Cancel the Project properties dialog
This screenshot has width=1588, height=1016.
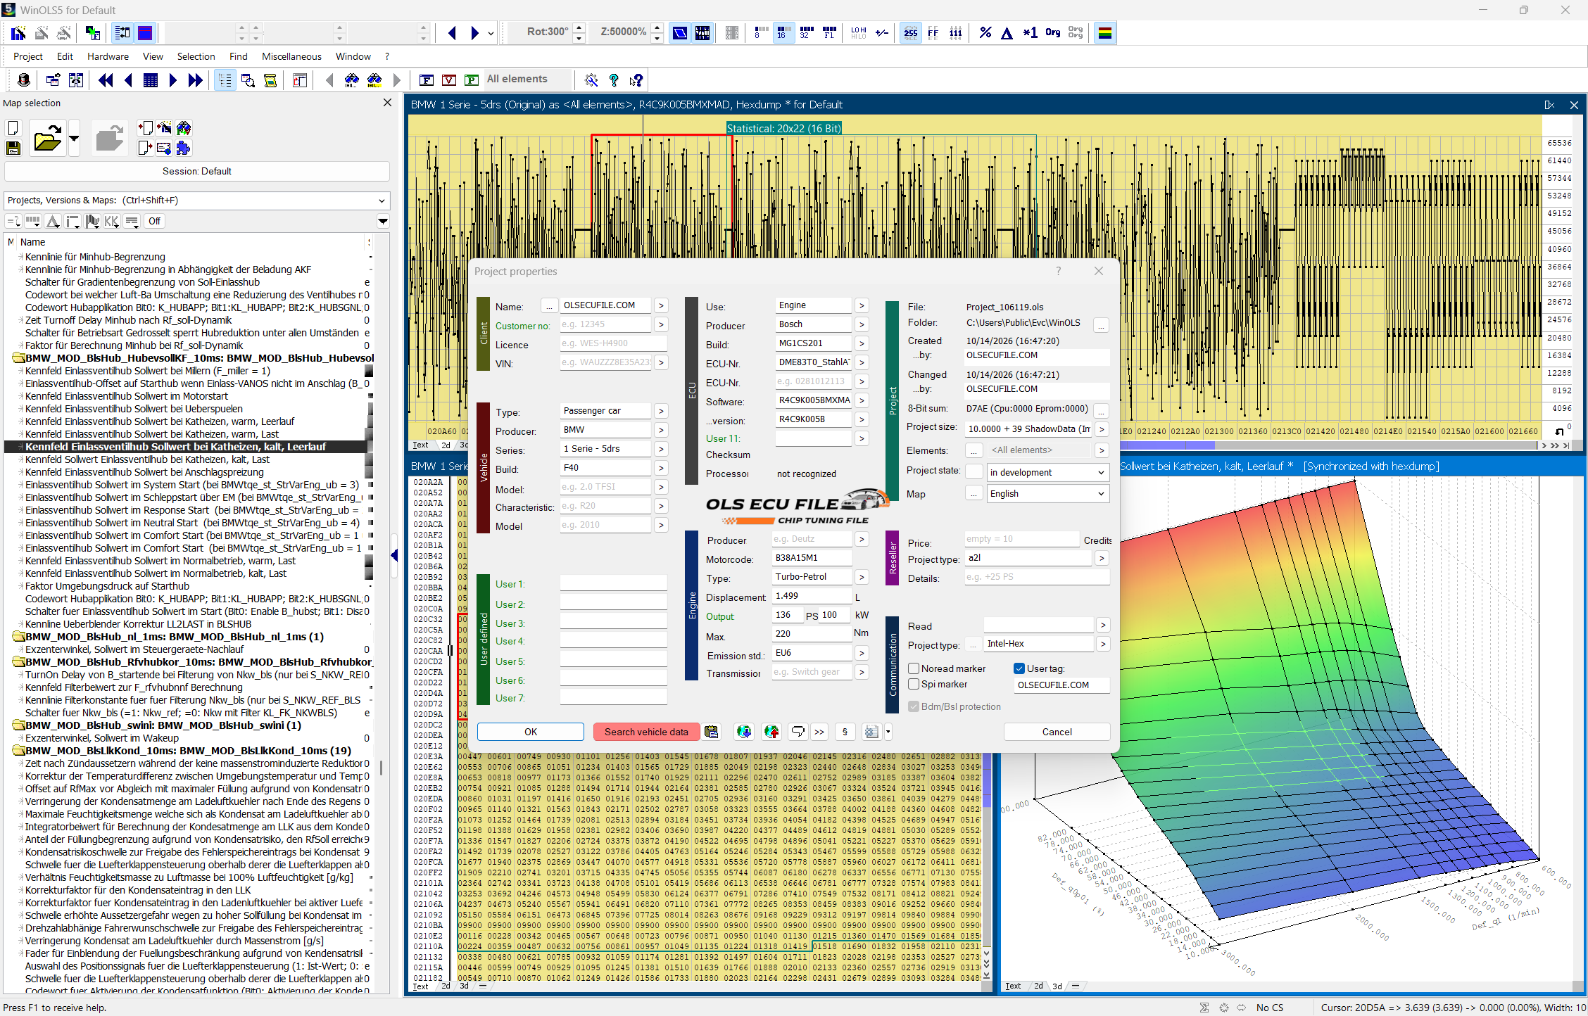tap(1057, 732)
